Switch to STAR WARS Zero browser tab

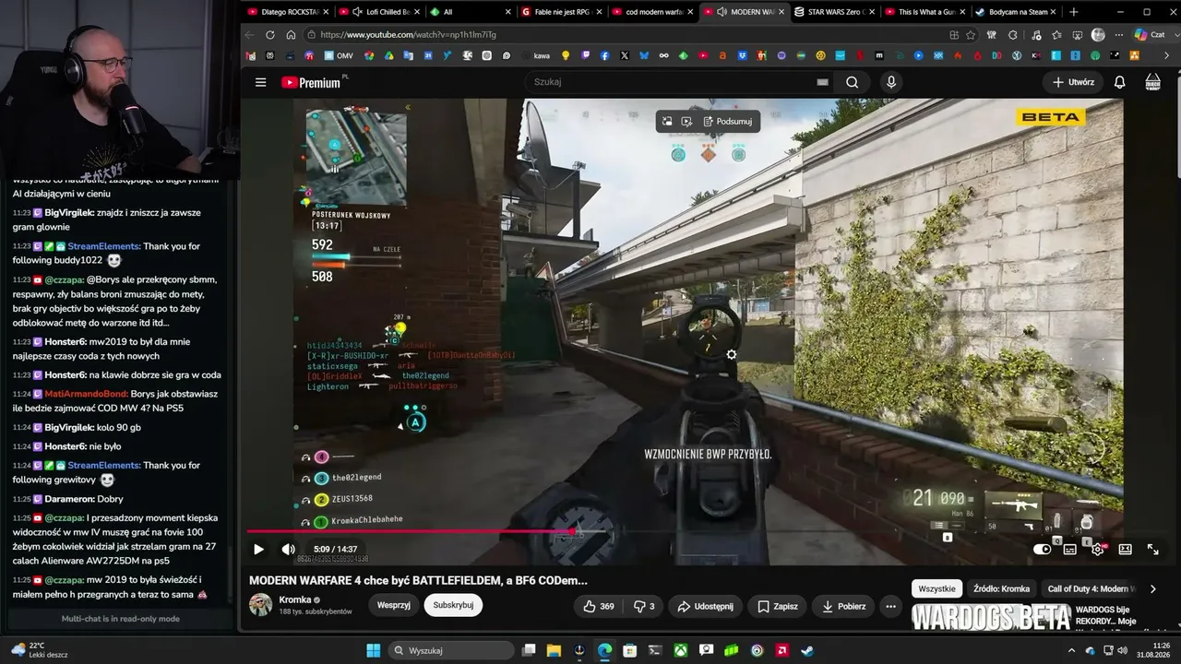[836, 12]
